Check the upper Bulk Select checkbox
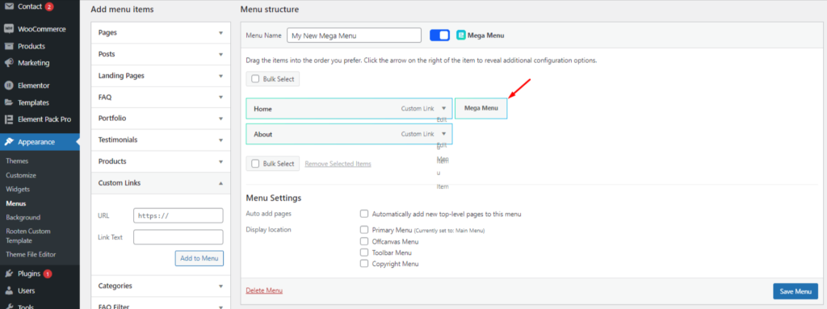 [x=255, y=79]
